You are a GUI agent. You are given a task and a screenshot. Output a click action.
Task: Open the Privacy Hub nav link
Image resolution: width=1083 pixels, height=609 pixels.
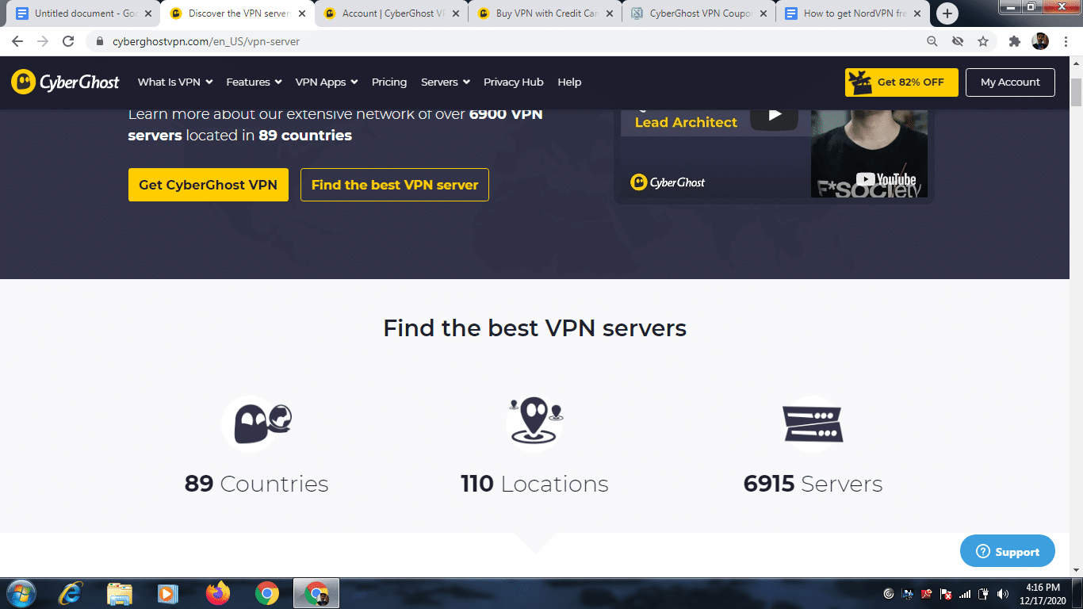tap(514, 82)
